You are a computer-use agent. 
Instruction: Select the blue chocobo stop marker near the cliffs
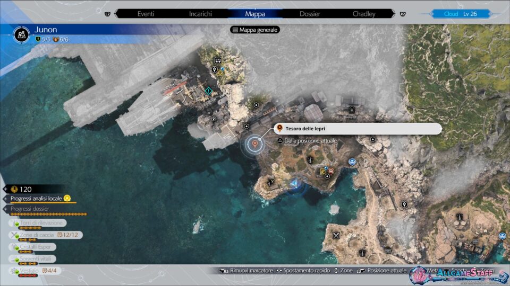[352, 162]
